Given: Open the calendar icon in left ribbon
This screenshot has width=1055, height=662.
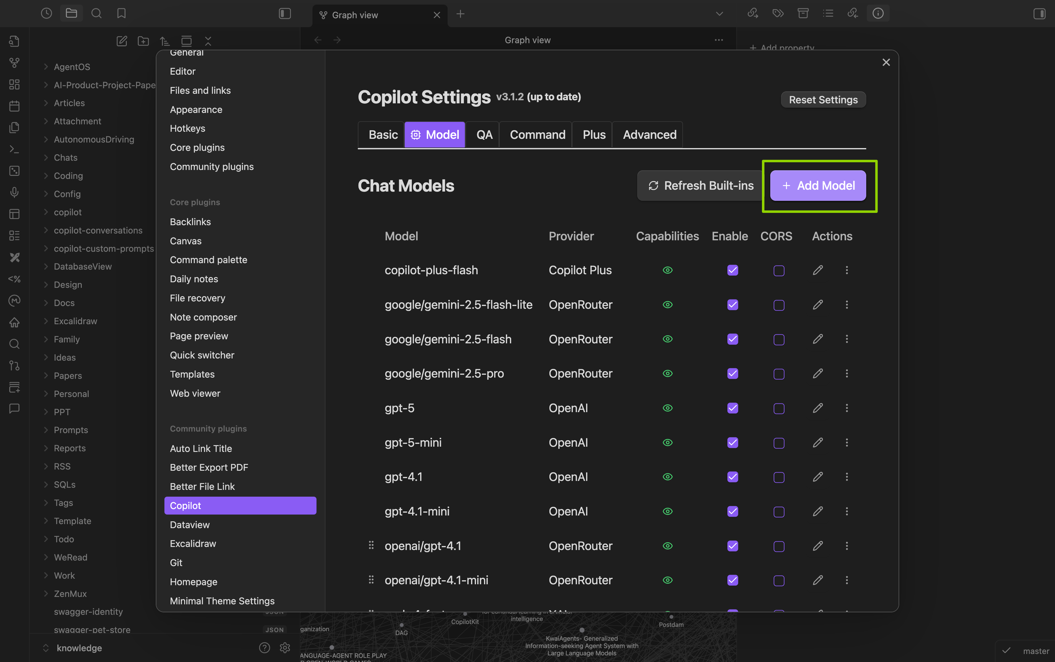Looking at the screenshot, I should (14, 106).
